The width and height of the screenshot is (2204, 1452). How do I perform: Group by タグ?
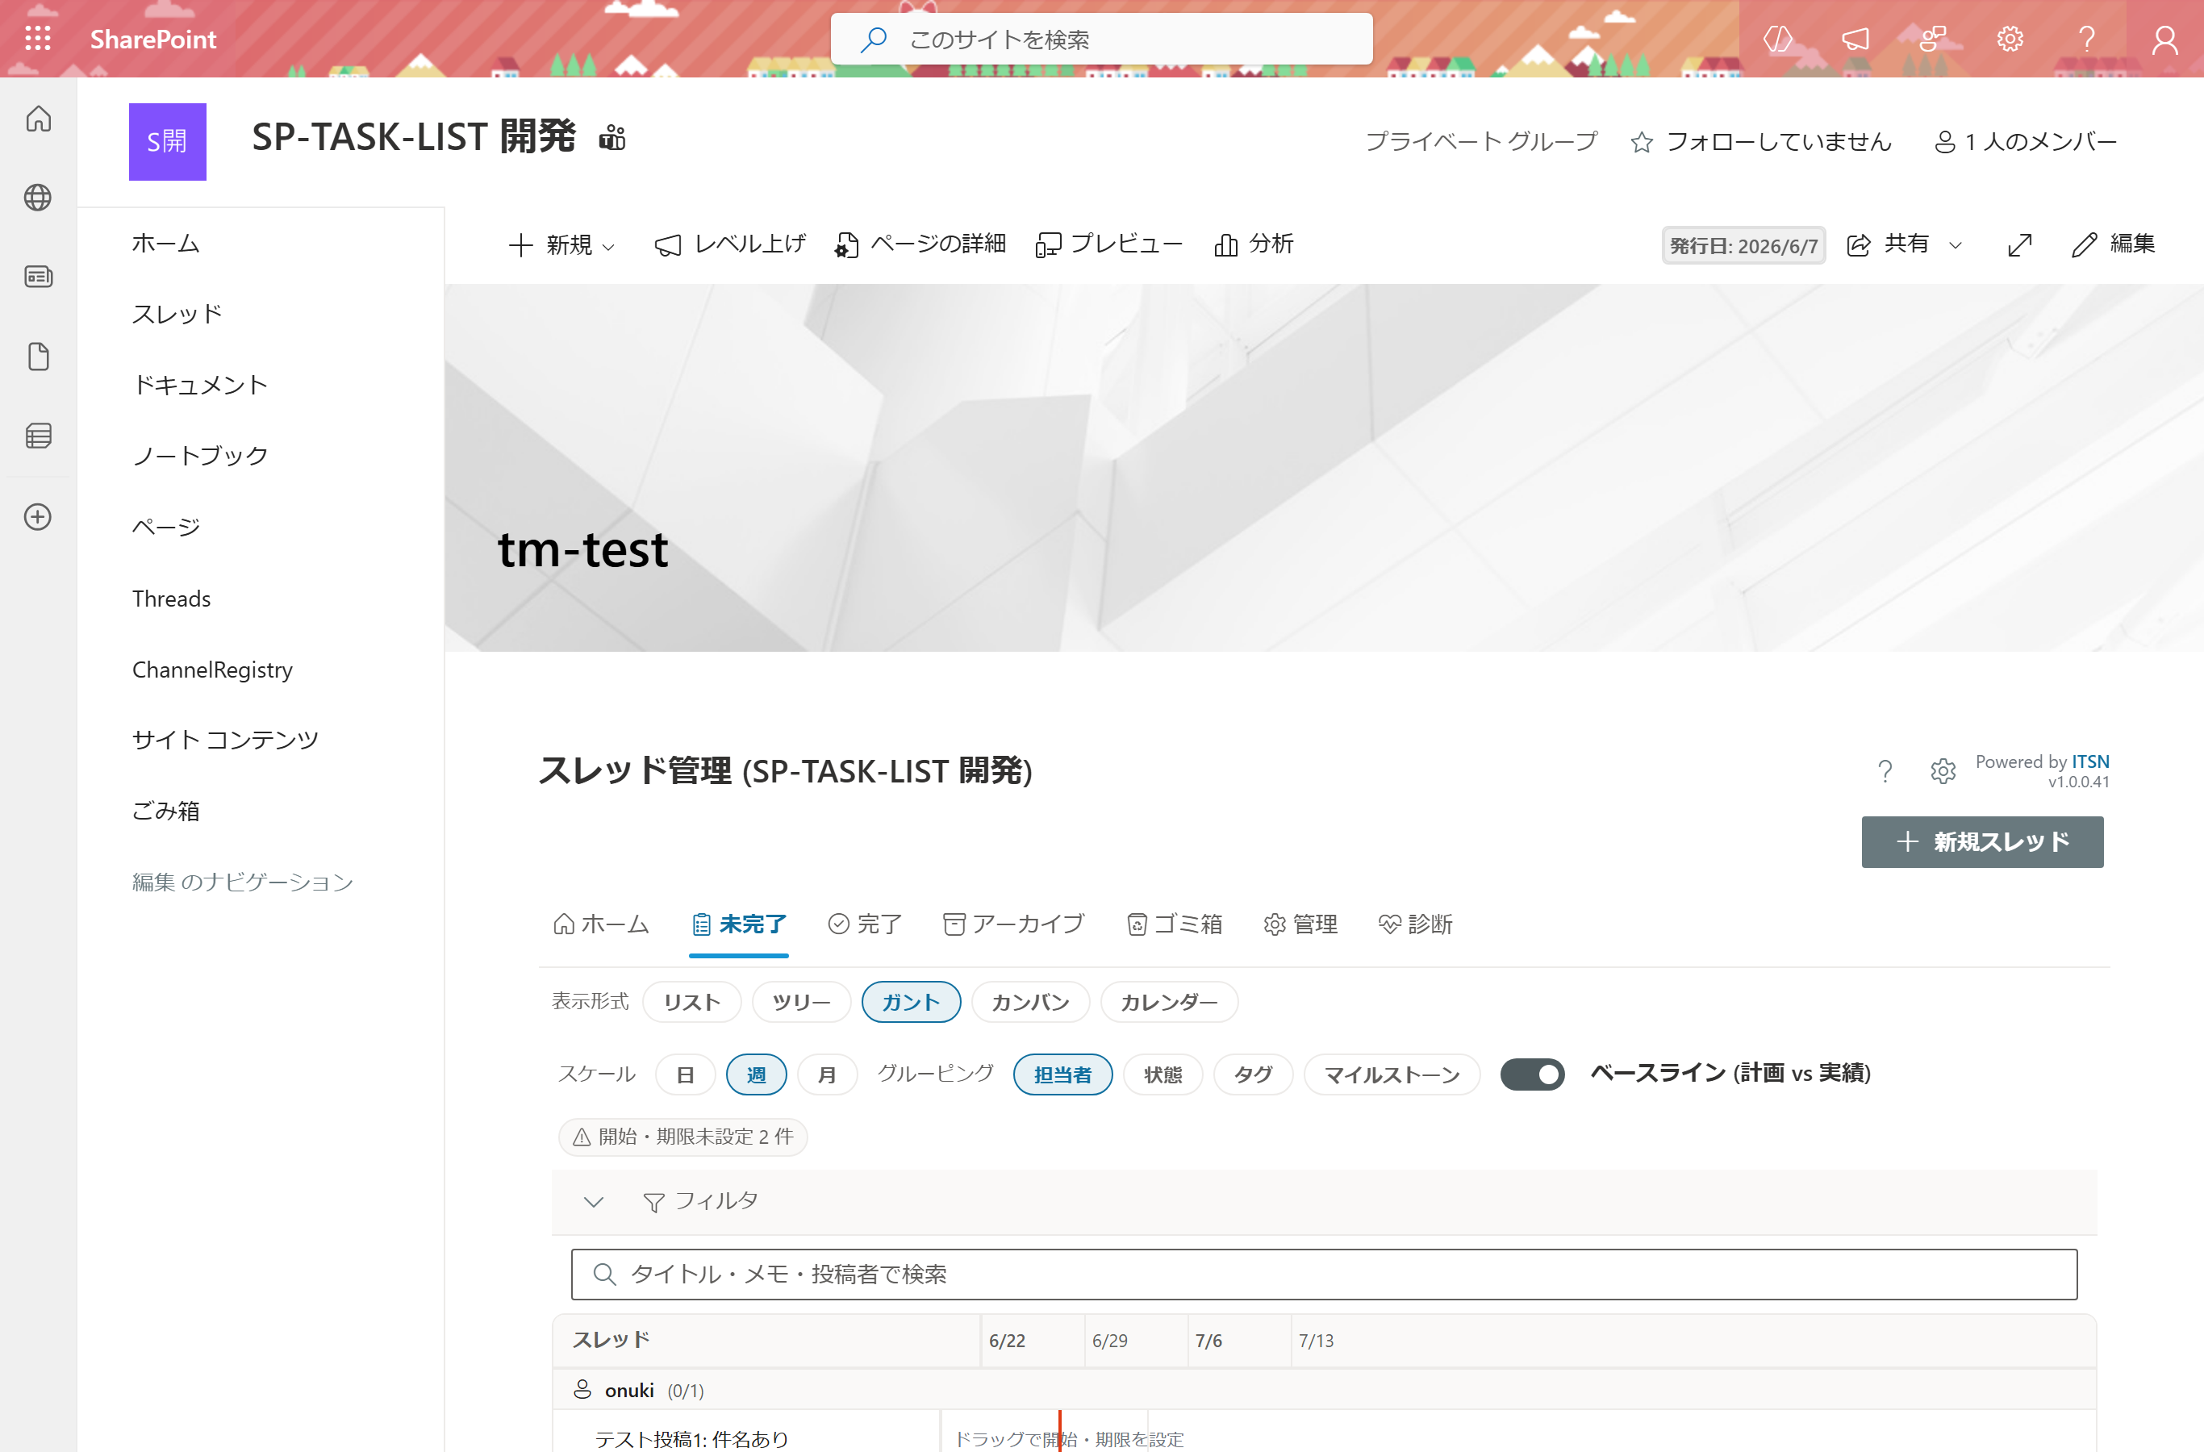(x=1253, y=1074)
